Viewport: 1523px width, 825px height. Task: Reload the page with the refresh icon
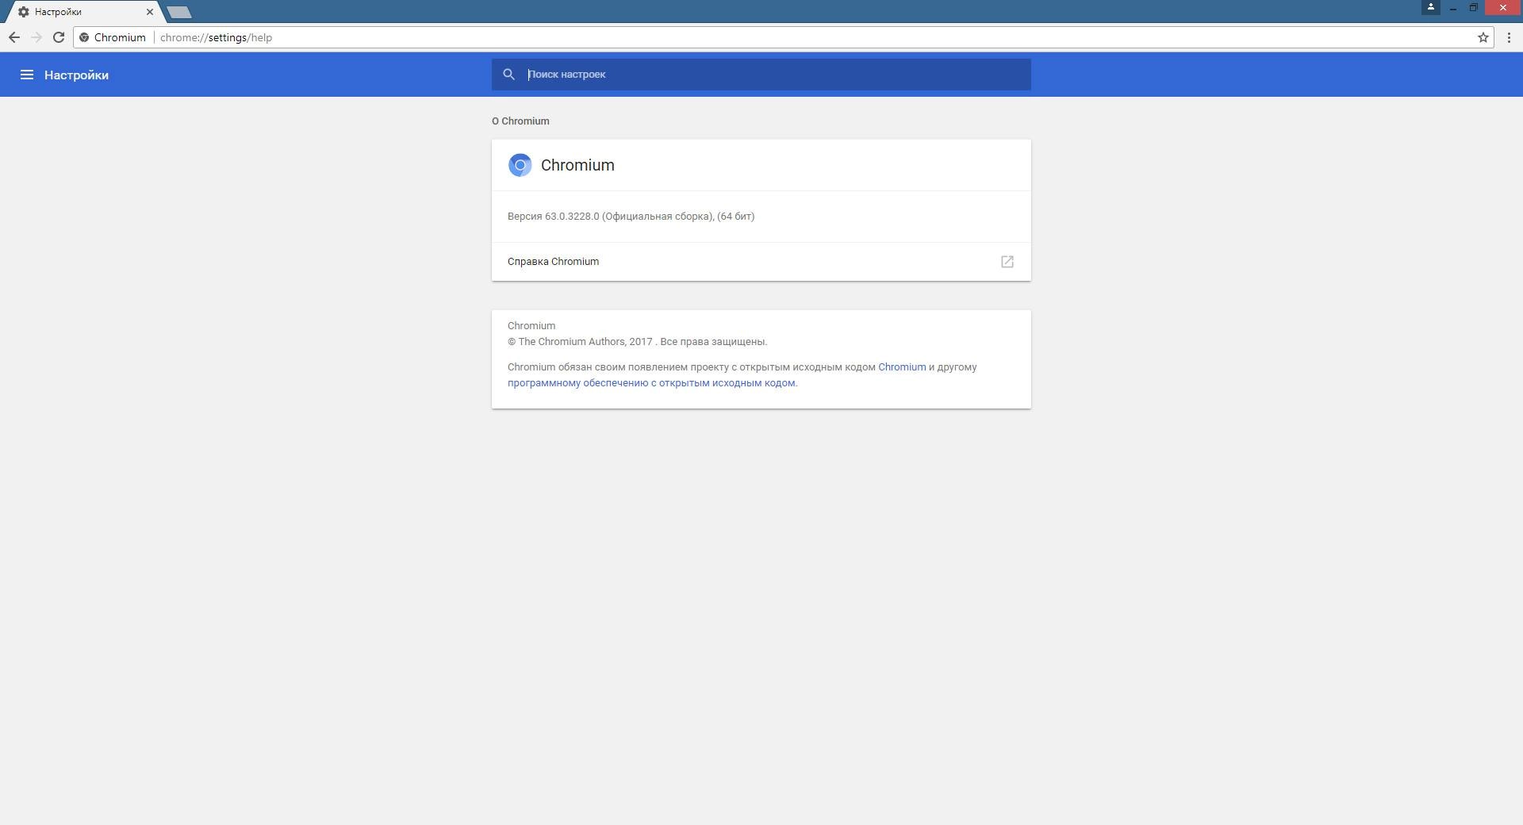tap(59, 37)
